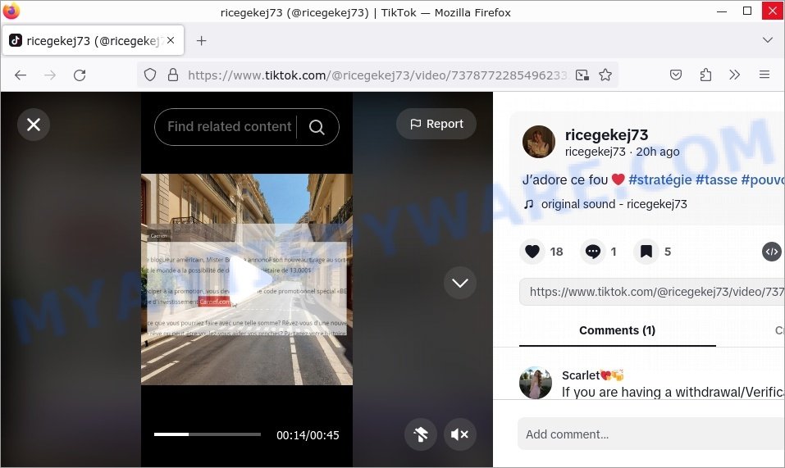785x468 pixels.
Task: Click the 20h ago timestamp
Action: pos(657,152)
